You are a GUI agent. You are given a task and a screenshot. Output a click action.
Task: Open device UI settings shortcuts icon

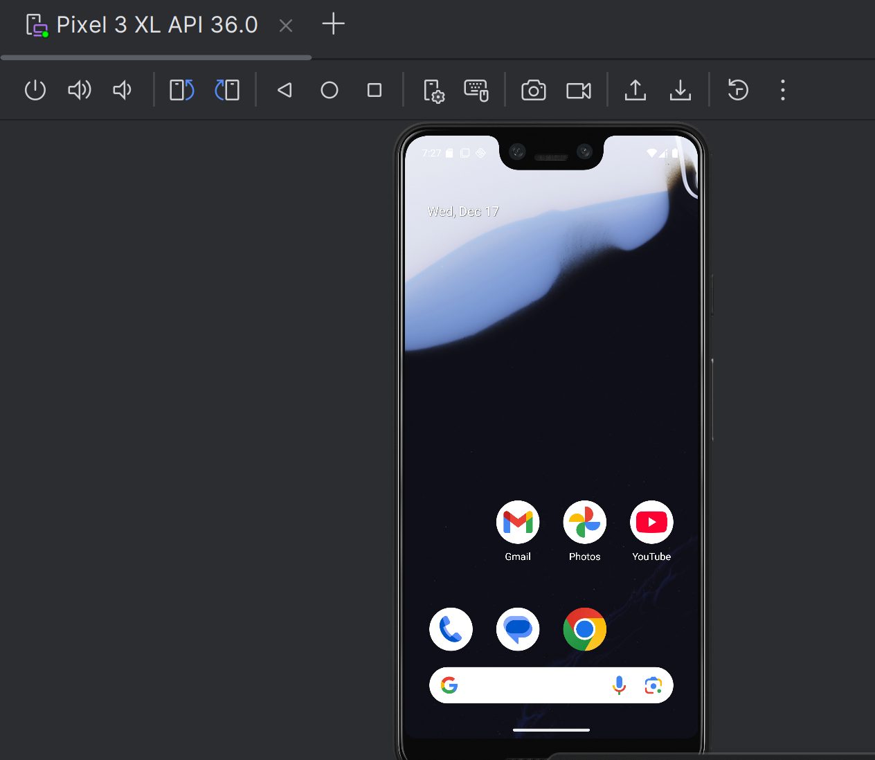click(433, 91)
